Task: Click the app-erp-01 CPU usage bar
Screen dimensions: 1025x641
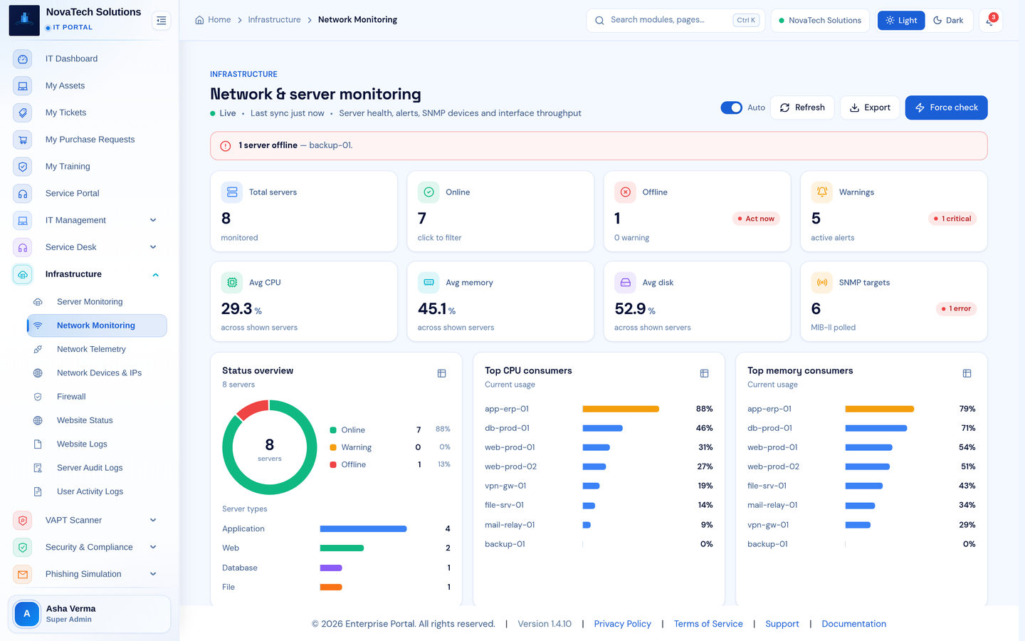Action: coord(621,410)
